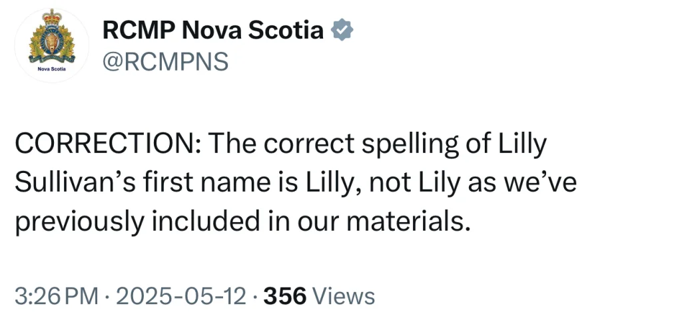Screen dimensions: 682x328
Task: Select the "Views" label
Action: click(x=344, y=295)
